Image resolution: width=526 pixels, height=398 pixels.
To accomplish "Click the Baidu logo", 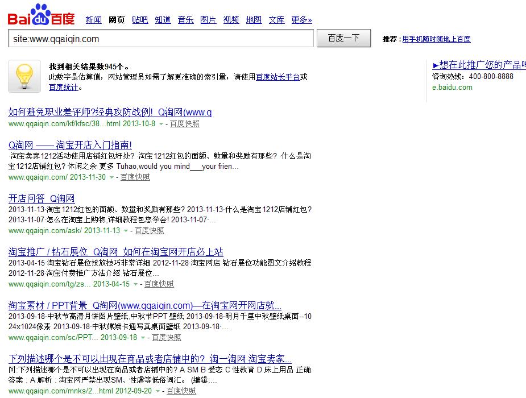I will point(41,15).
